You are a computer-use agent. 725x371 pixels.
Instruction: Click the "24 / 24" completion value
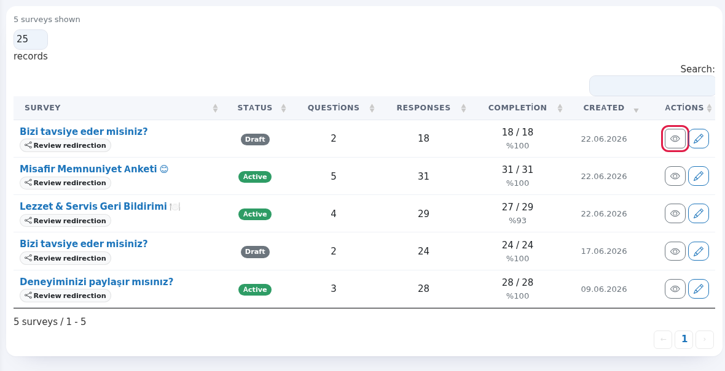[x=517, y=245]
